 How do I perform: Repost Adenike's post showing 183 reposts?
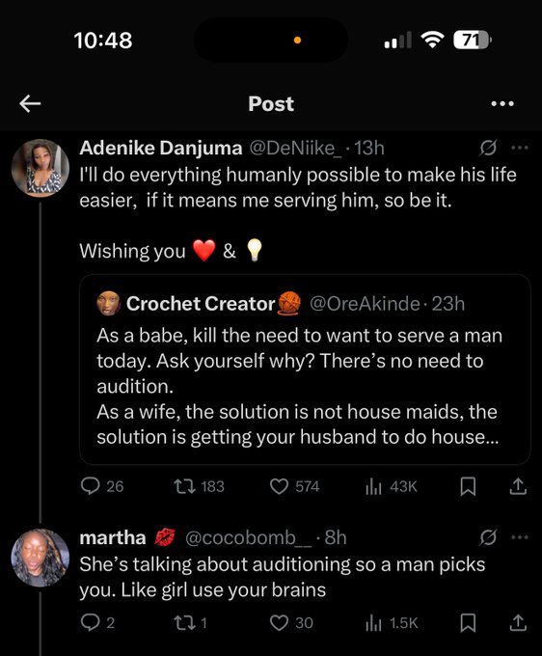click(x=199, y=486)
